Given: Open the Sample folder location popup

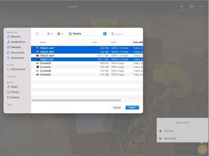Looking at the screenshot, I should pos(88,34).
